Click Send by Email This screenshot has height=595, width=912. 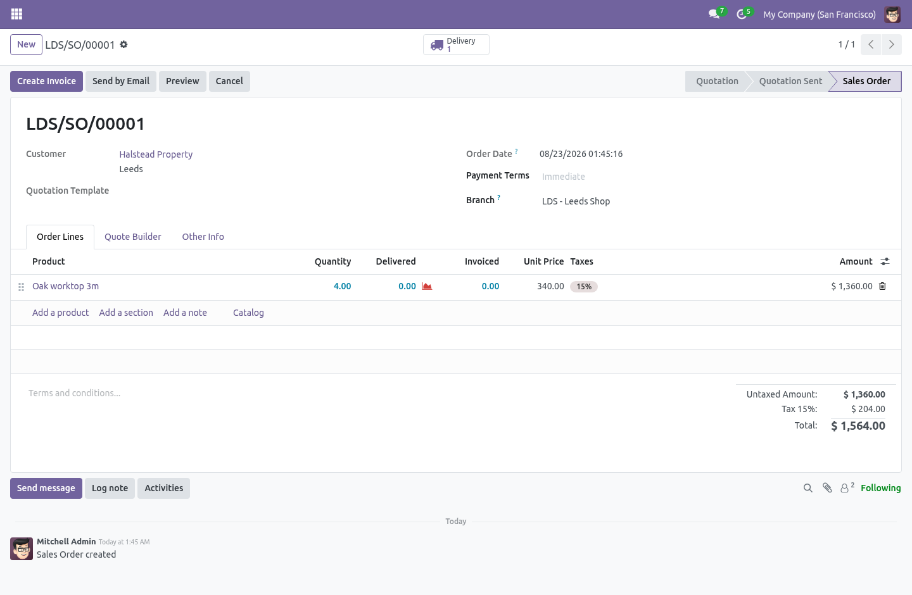click(x=121, y=81)
